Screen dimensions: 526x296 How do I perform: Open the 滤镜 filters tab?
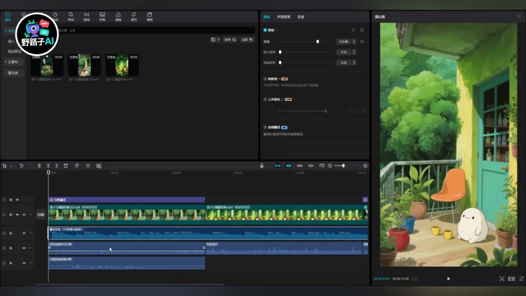click(118, 17)
